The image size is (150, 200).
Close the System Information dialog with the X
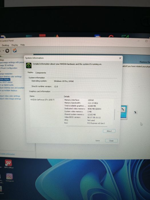click(x=120, y=58)
